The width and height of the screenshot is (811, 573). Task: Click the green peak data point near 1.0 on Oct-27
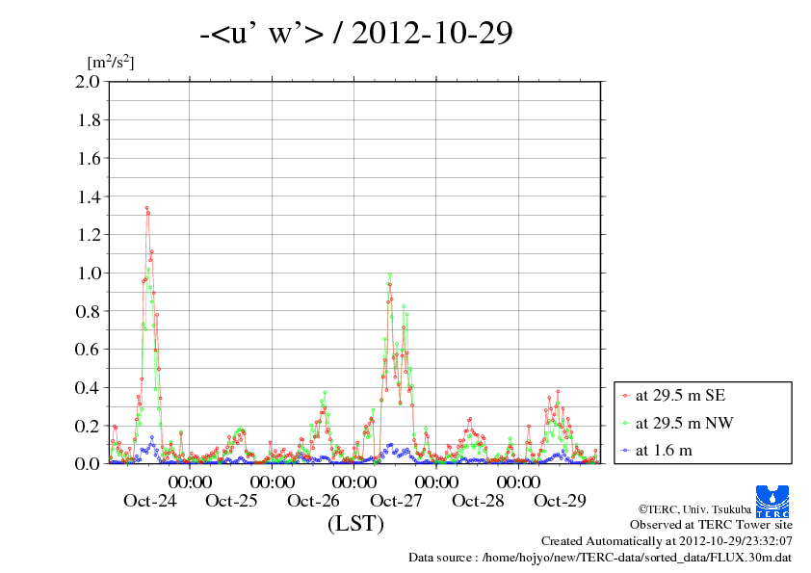390,274
